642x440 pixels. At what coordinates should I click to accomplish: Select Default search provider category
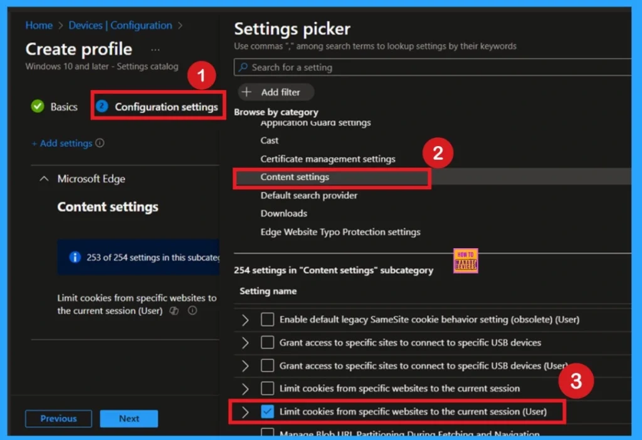(x=309, y=195)
